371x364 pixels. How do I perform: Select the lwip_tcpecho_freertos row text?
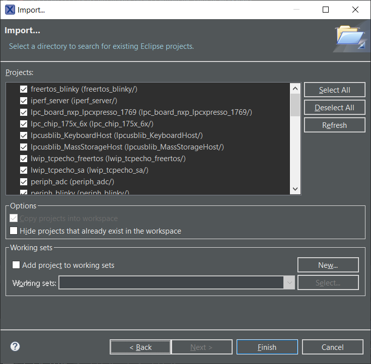tap(108, 159)
